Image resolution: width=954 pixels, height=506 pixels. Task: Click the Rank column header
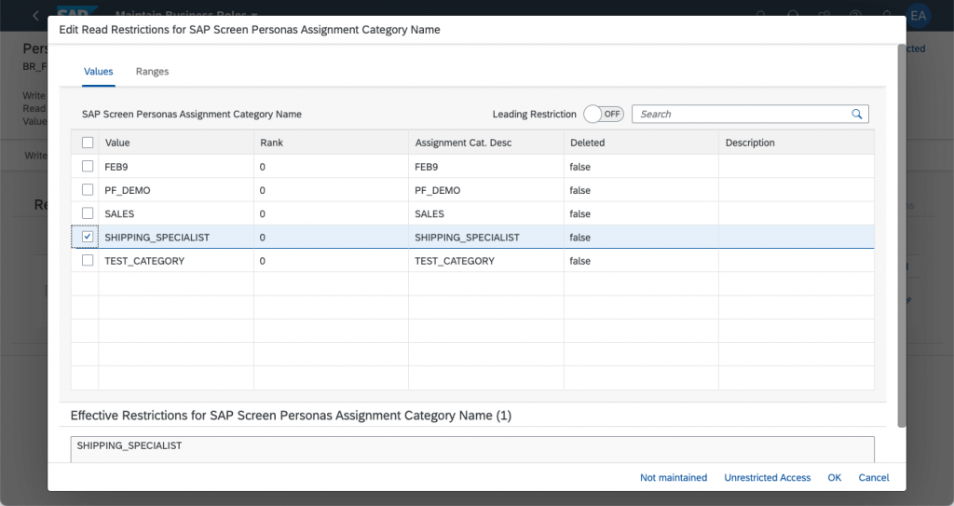coord(331,143)
